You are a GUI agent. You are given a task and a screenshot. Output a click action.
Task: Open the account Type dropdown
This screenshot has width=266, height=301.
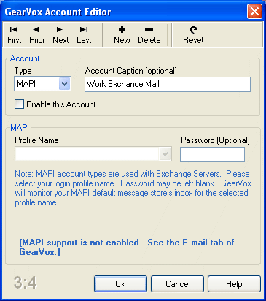pos(64,84)
